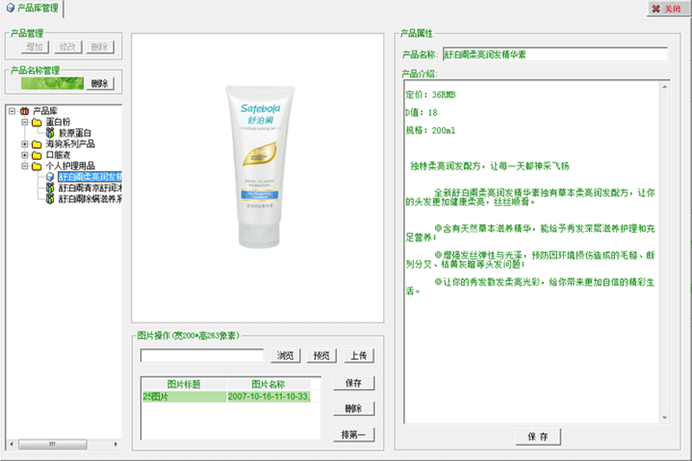Click the cube icon of the selected product

[50, 177]
